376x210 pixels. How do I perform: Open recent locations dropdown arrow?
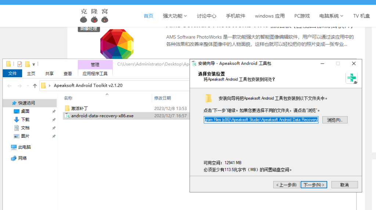tap(28, 86)
